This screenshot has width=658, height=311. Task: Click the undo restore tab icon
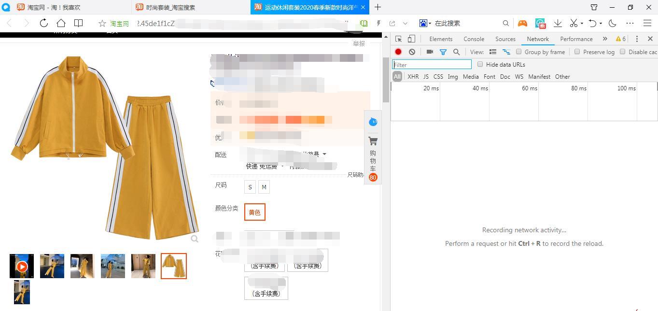[x=592, y=23]
